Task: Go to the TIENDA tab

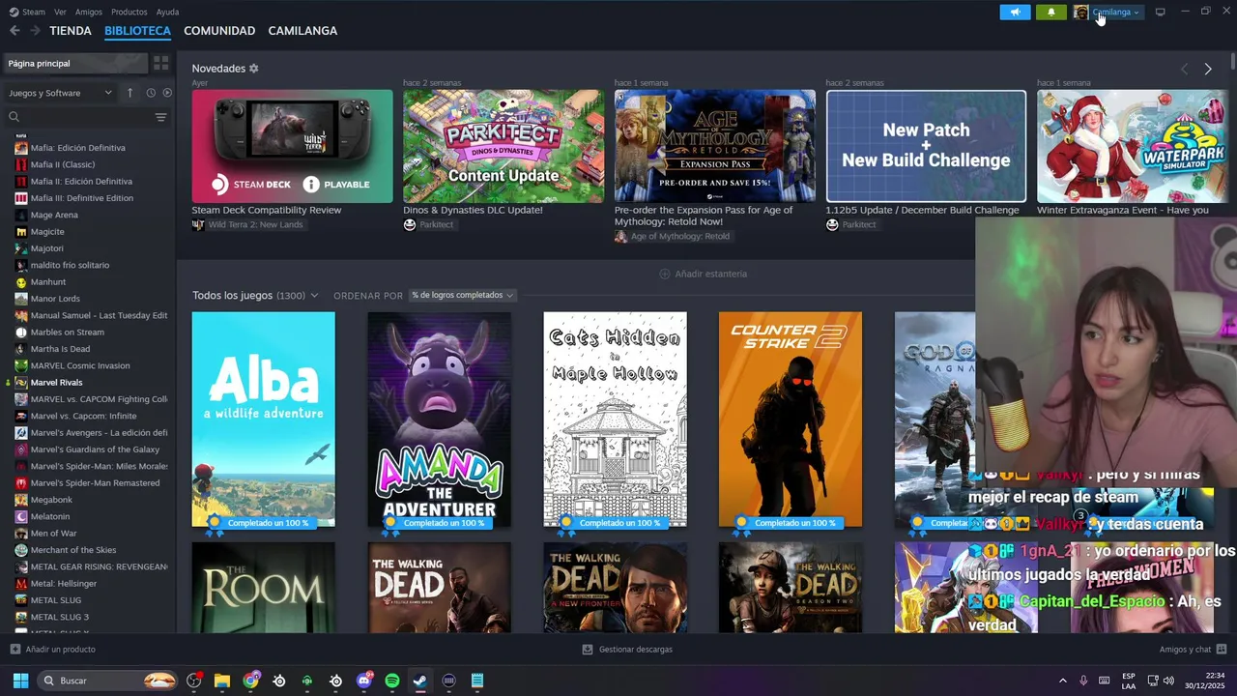Action: pyautogui.click(x=71, y=31)
